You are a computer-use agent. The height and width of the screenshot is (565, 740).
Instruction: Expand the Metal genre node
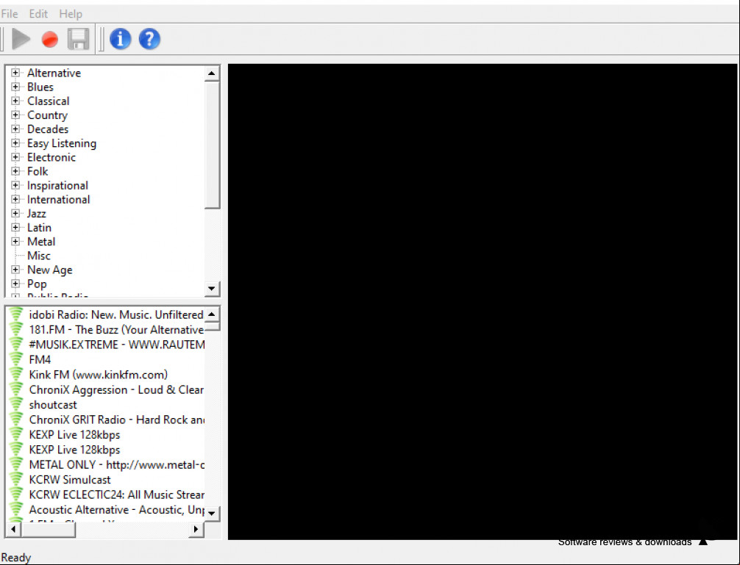click(x=15, y=241)
